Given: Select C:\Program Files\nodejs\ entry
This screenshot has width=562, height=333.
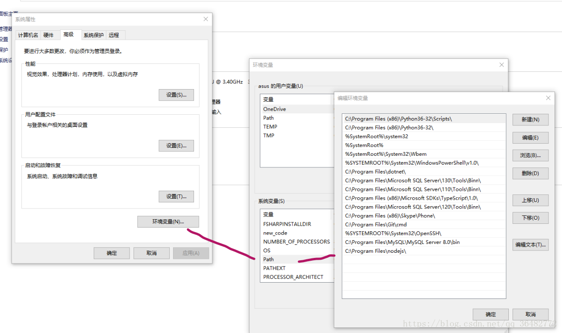Looking at the screenshot, I should (424, 251).
